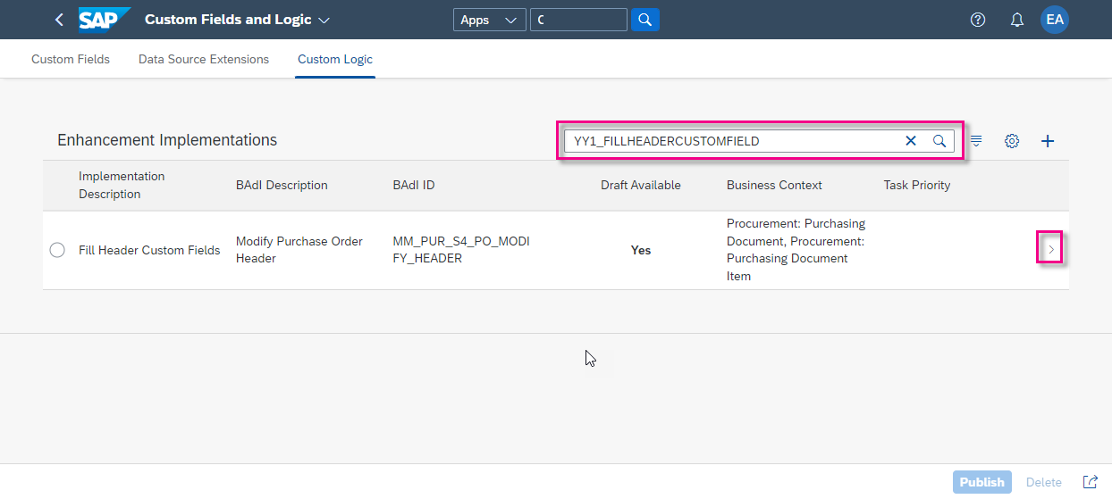
Task: Click the Fill Header Custom Fields cell
Action: (x=149, y=250)
